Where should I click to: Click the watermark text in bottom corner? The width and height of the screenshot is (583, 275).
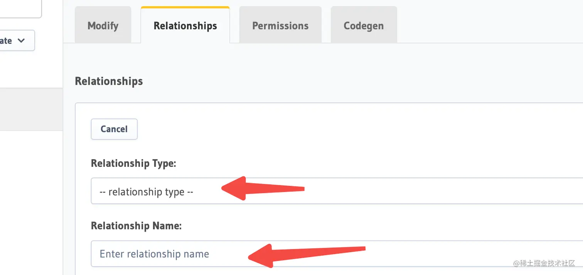point(544,263)
